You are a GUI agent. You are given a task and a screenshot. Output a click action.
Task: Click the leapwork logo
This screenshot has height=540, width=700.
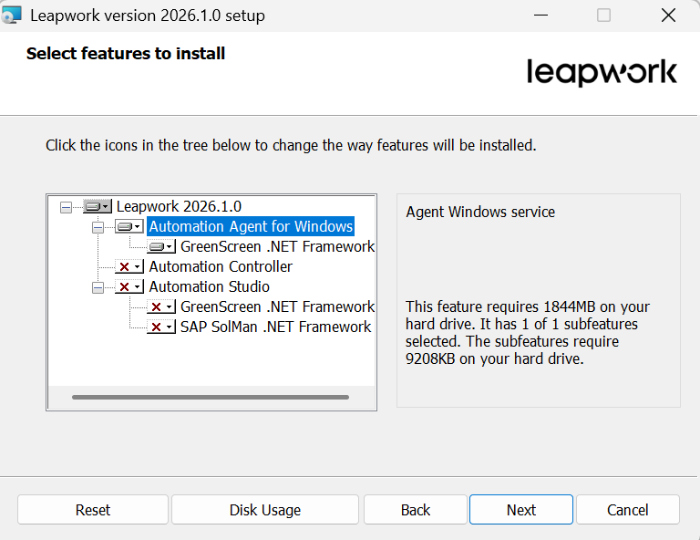(602, 72)
